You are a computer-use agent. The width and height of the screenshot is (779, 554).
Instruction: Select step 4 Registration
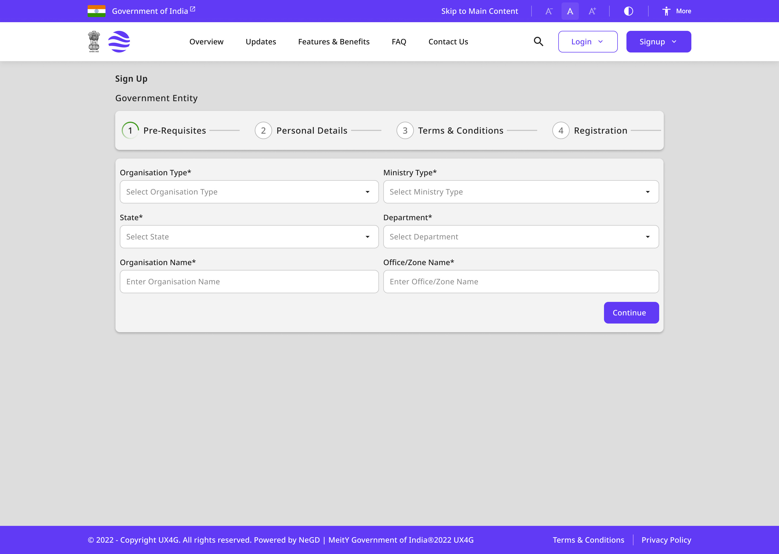(x=590, y=130)
